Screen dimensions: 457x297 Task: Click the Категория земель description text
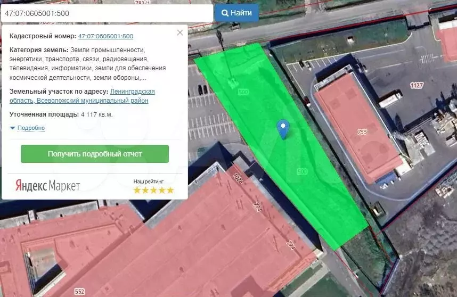click(x=88, y=64)
